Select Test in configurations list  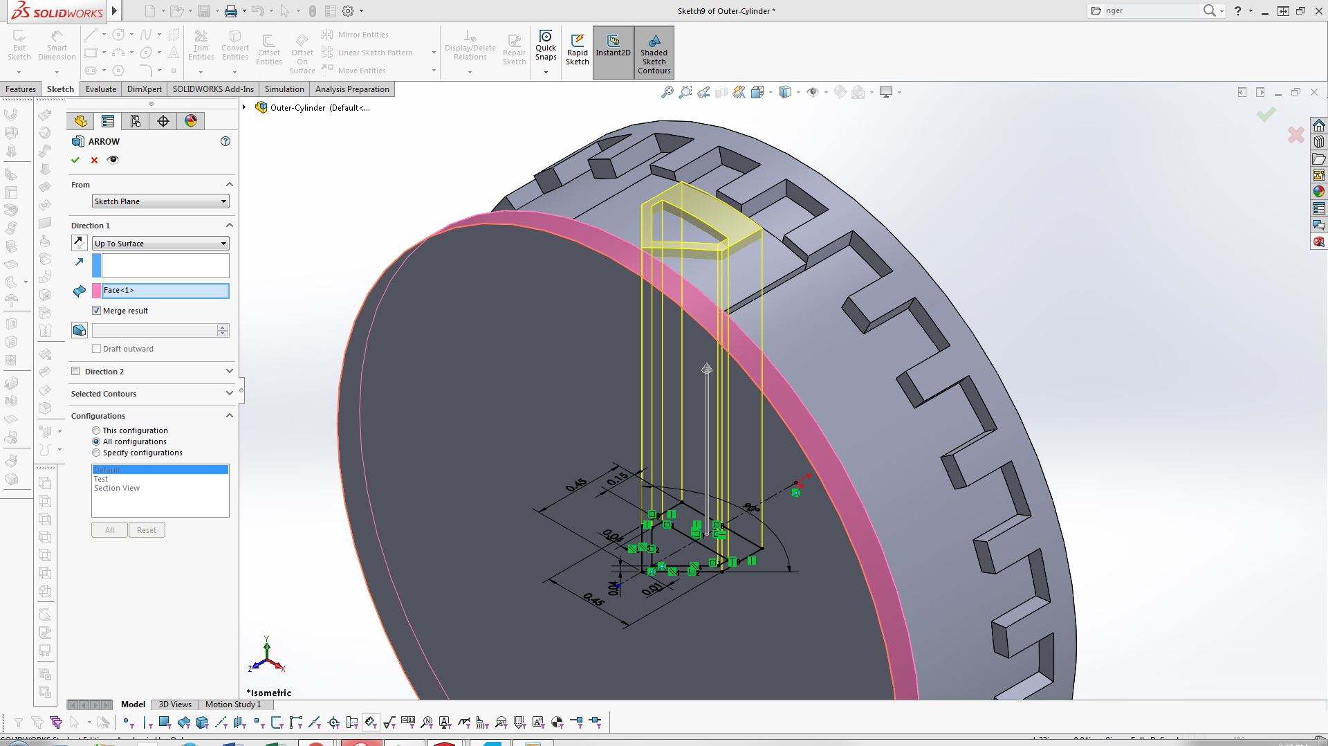click(x=101, y=479)
